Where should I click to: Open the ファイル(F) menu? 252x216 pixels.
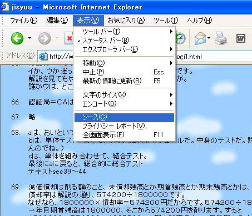[23, 21]
